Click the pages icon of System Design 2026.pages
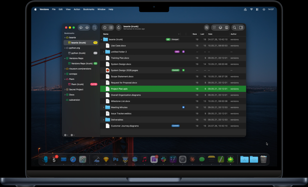This screenshot has height=187, width=308. 107,70
